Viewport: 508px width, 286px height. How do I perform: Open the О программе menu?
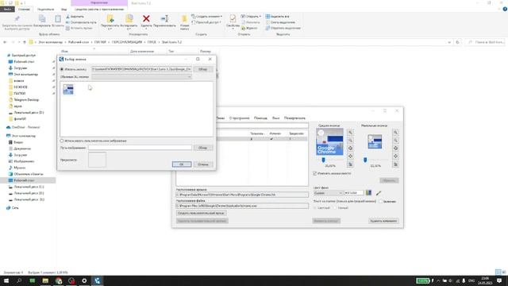tap(240, 118)
